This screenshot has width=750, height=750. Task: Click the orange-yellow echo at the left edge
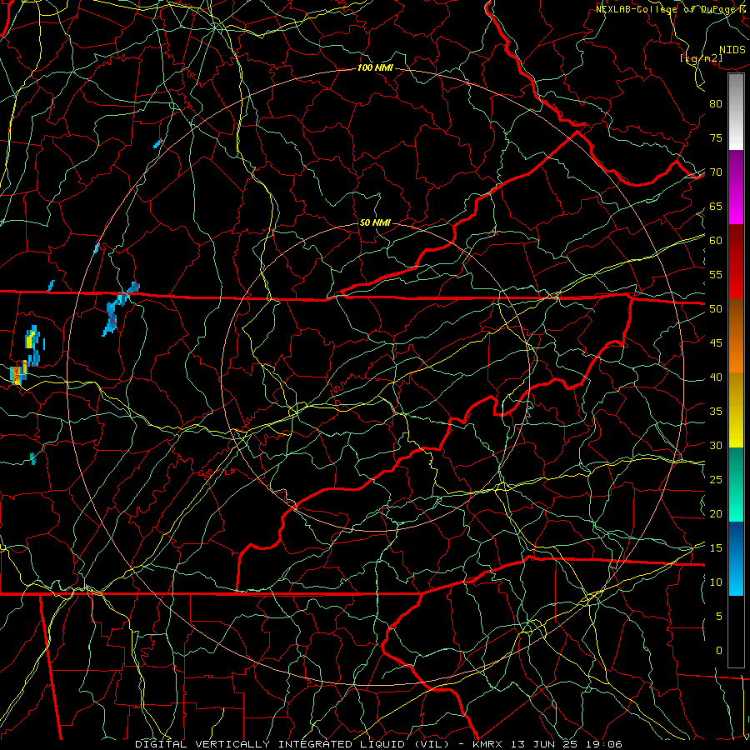coord(18,374)
